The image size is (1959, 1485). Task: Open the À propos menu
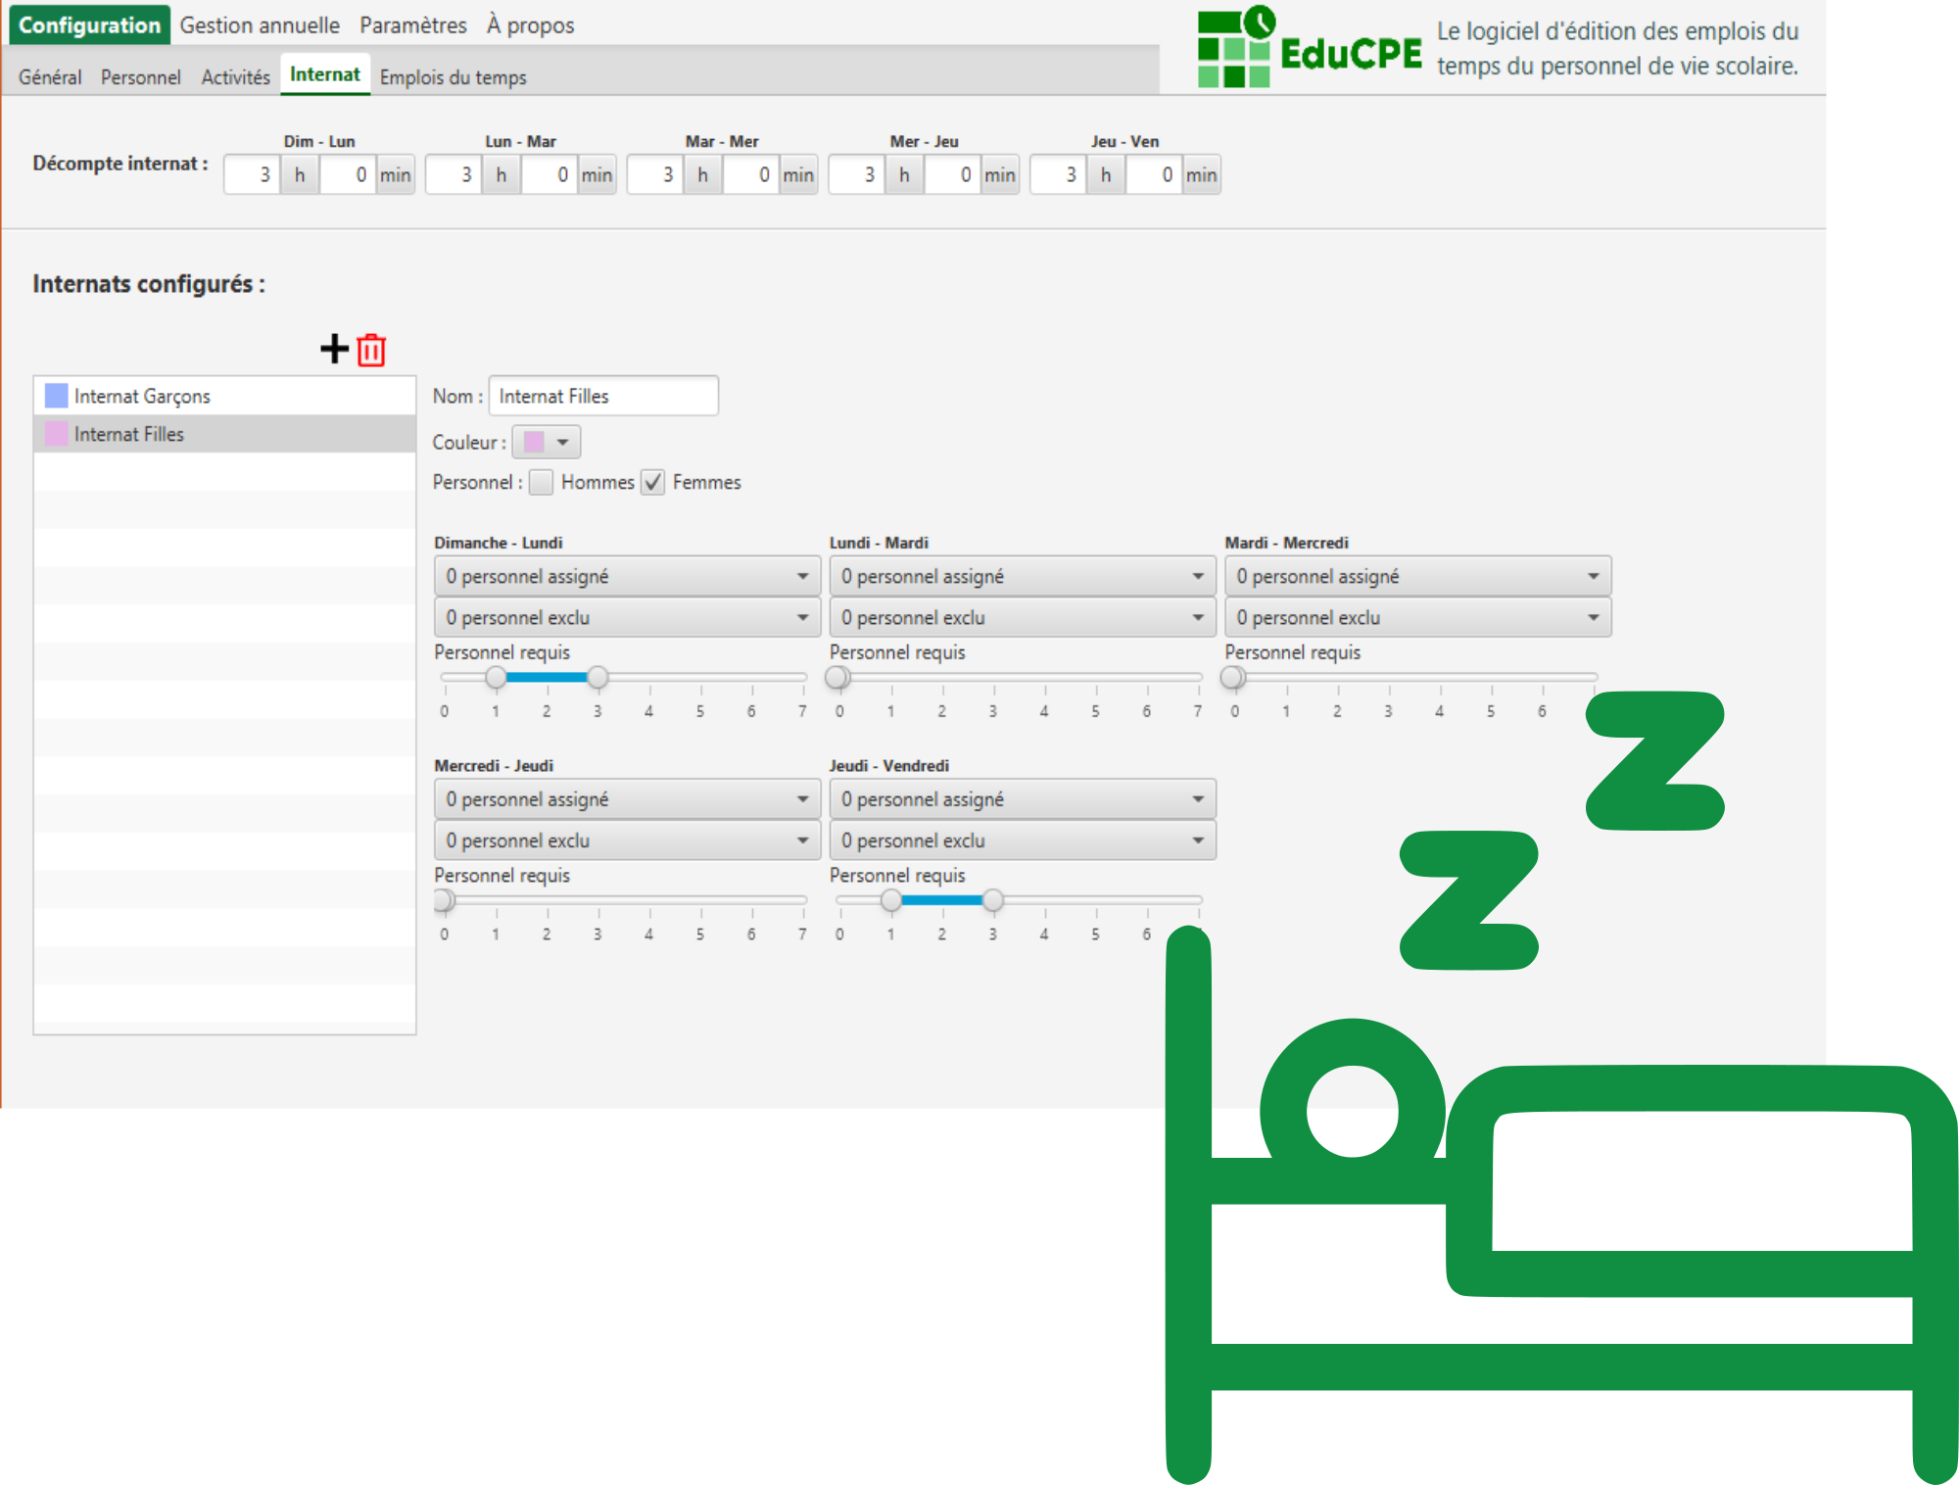pos(530,25)
